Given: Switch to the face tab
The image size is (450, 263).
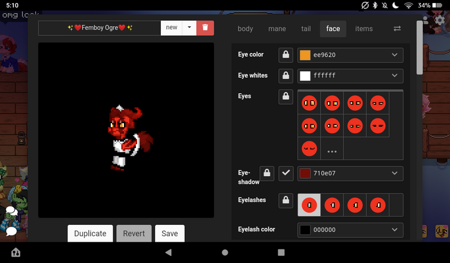Looking at the screenshot, I should click(333, 29).
